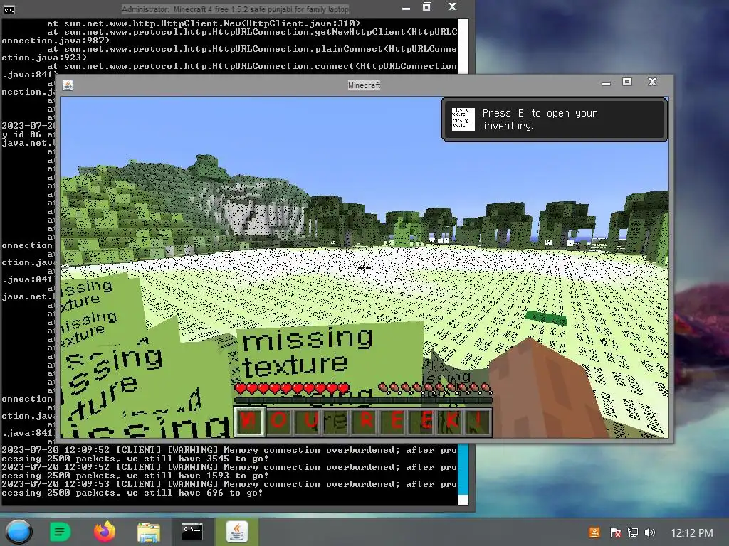The width and height of the screenshot is (729, 546).
Task: Show the clock reading 12:12 PM
Action: point(692,533)
